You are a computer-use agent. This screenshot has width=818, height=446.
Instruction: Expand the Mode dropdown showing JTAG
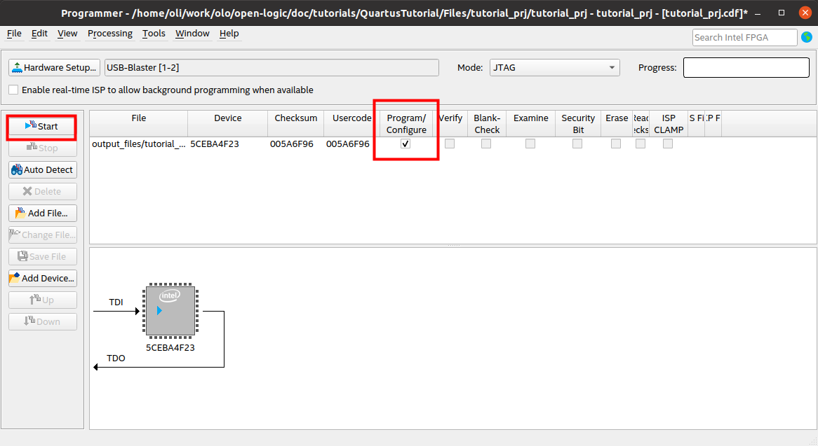554,68
